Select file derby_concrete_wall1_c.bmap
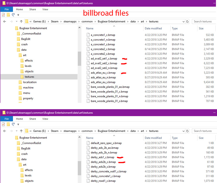Image resolution: width=217 pixels, height=183 pixels. pyautogui.click(x=108, y=171)
